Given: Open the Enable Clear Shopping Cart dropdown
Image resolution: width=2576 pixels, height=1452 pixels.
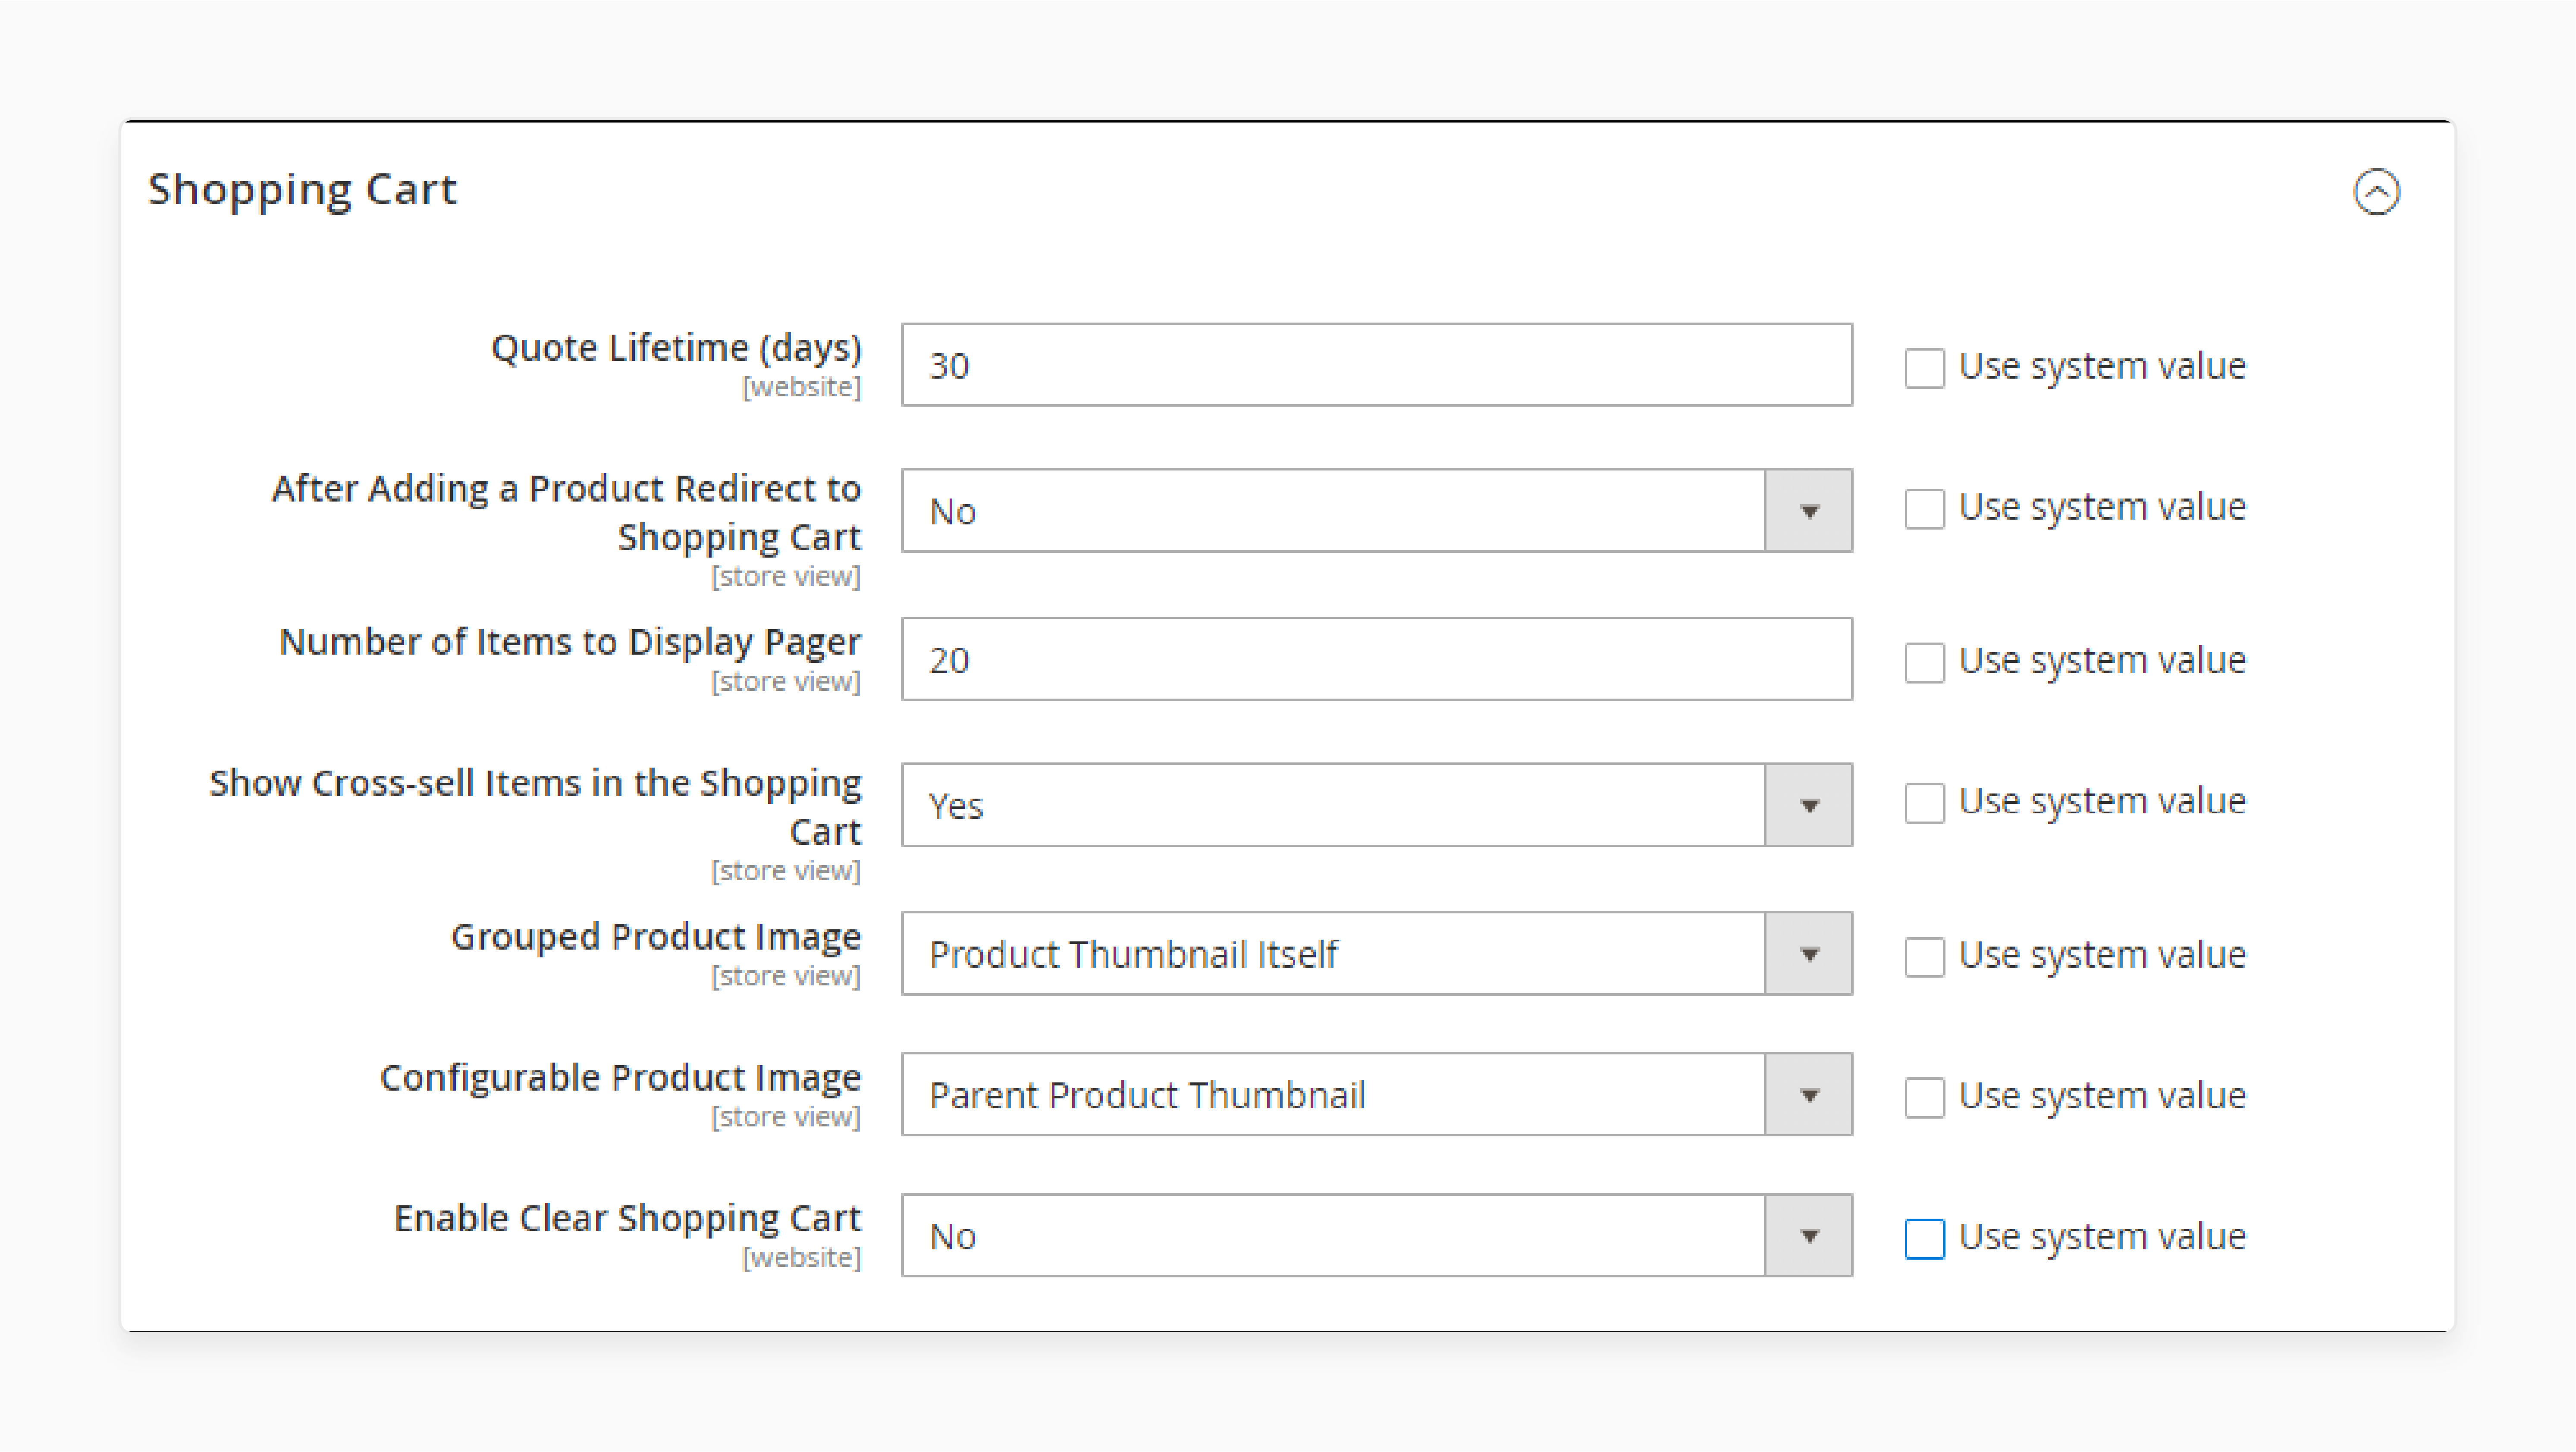Looking at the screenshot, I should pyautogui.click(x=1376, y=1235).
